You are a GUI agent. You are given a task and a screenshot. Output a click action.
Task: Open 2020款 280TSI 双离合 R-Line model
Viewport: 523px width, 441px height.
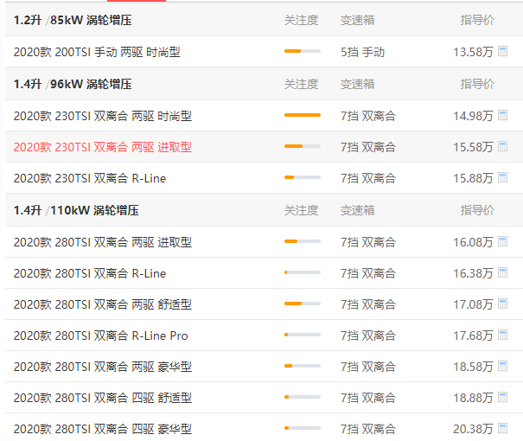click(90, 273)
